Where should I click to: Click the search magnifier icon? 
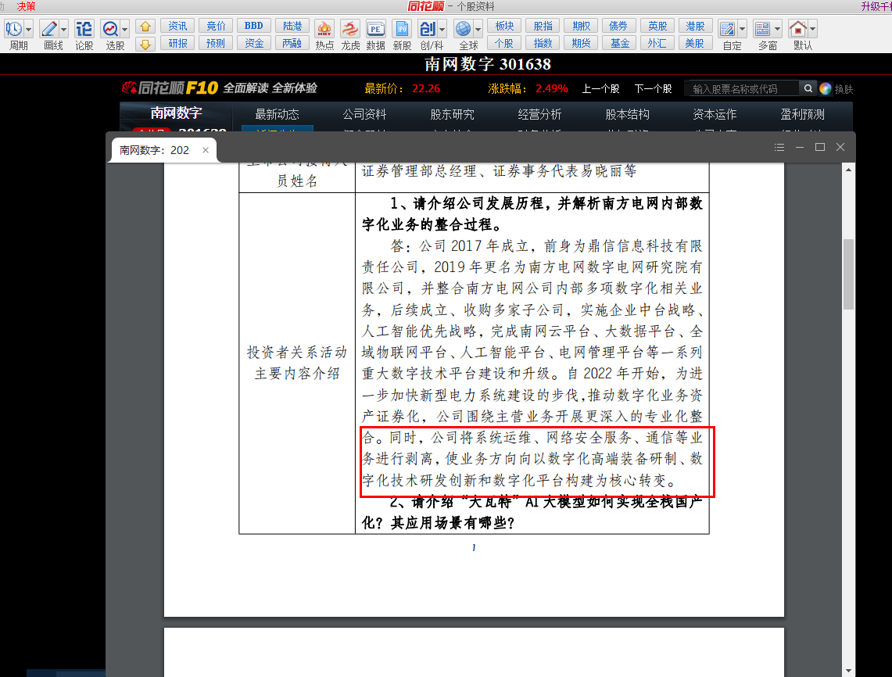(x=808, y=88)
